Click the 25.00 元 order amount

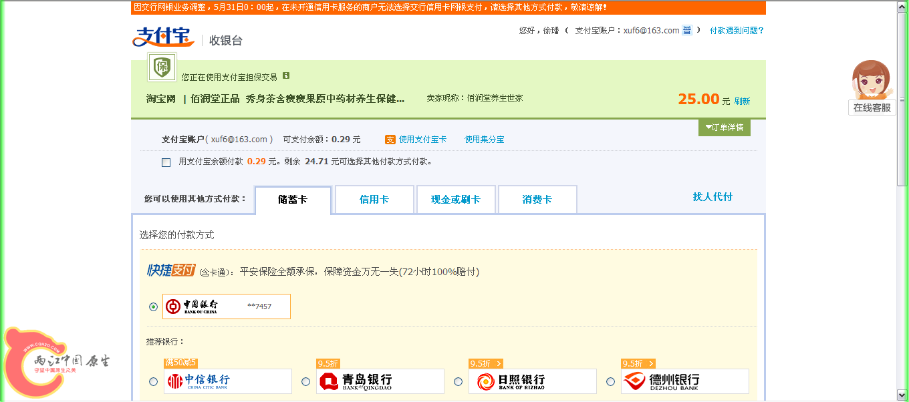point(704,99)
